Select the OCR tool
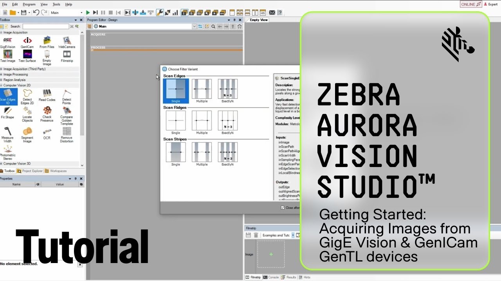The width and height of the screenshot is (501, 281). click(x=47, y=133)
